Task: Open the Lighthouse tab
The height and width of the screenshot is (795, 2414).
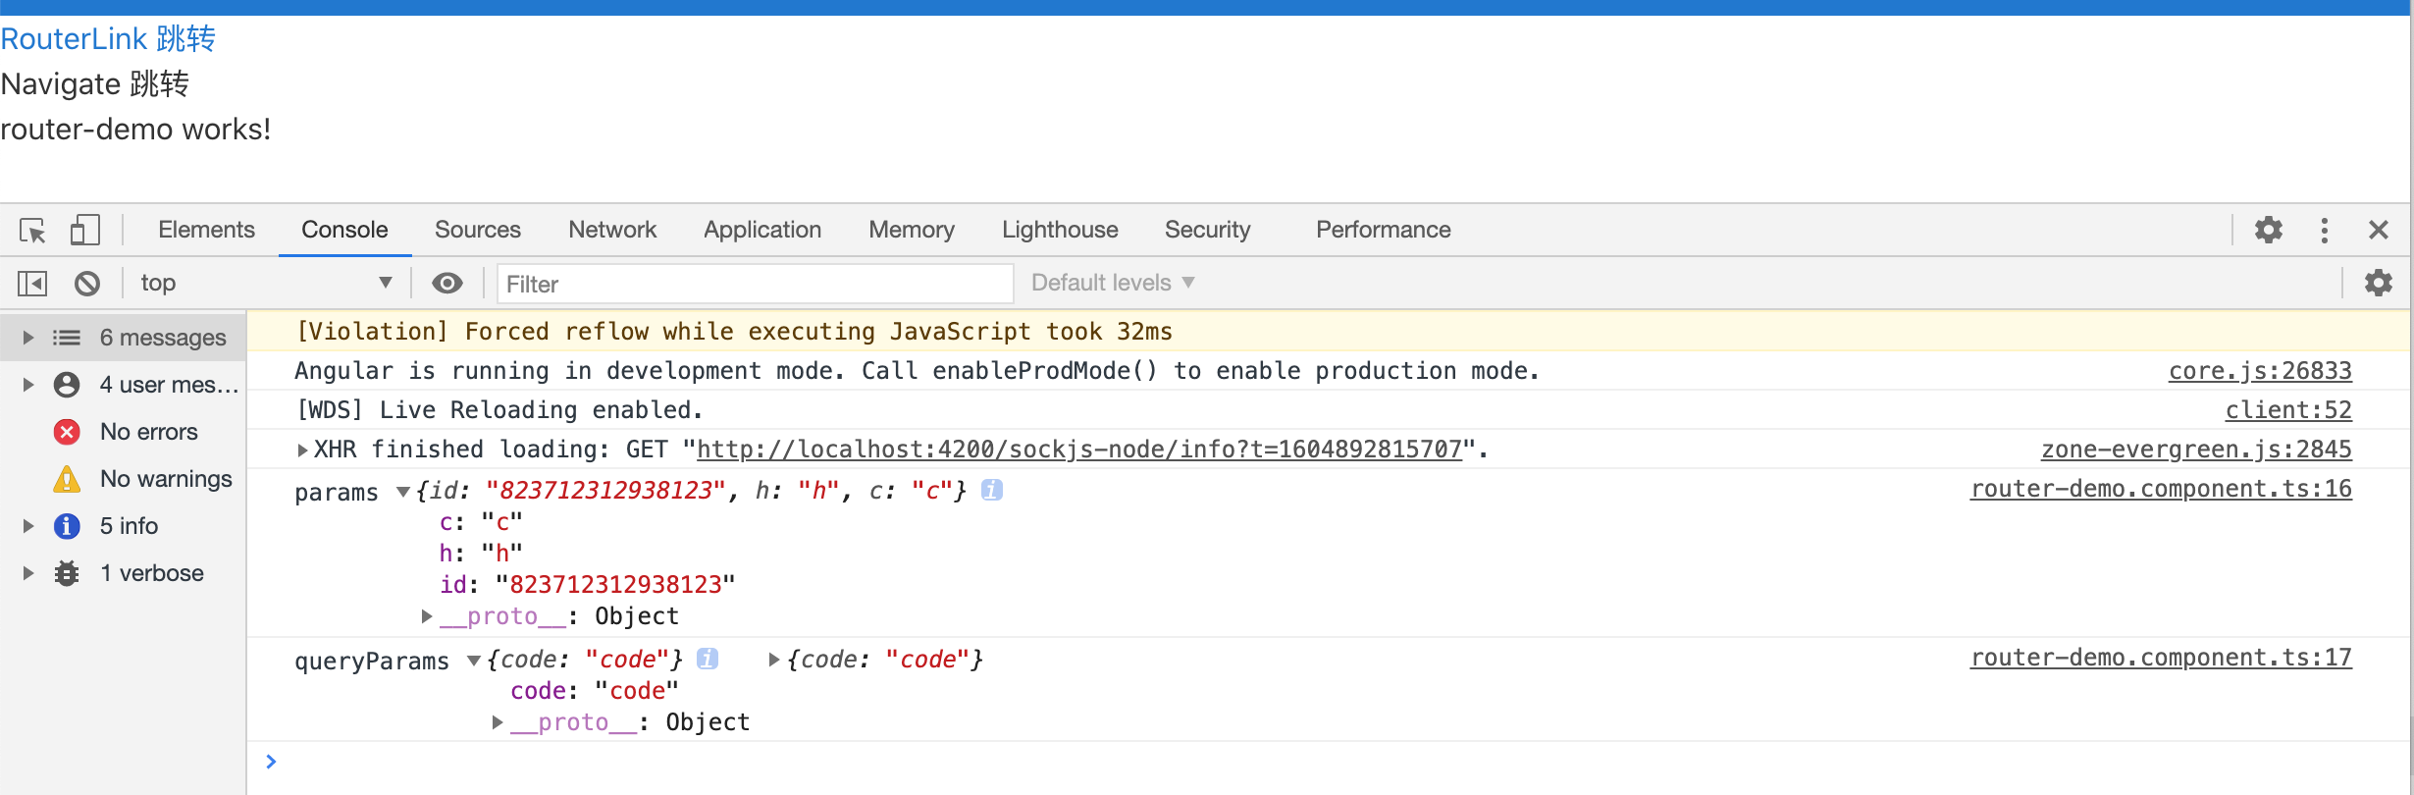Action: pyautogui.click(x=1060, y=230)
